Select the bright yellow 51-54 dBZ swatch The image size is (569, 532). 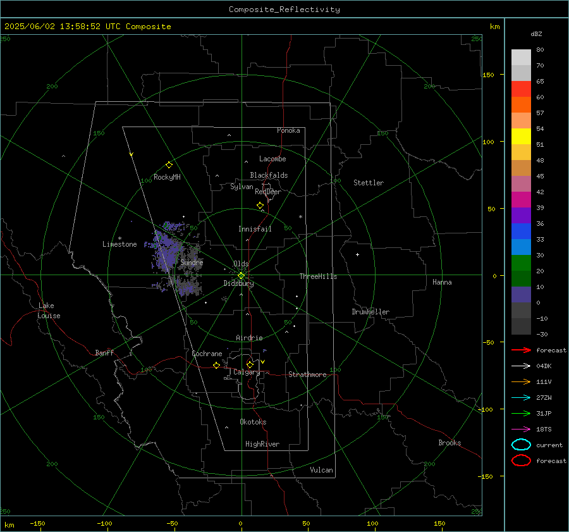pyautogui.click(x=521, y=137)
